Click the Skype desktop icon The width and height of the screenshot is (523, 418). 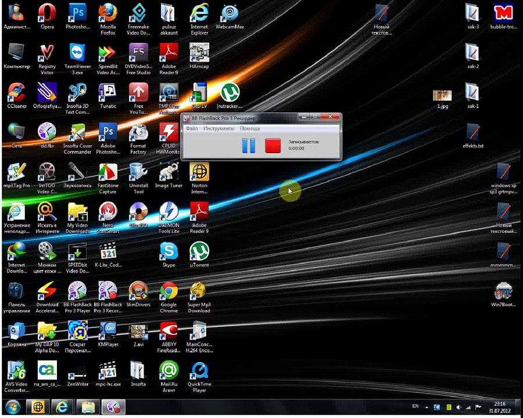click(169, 255)
